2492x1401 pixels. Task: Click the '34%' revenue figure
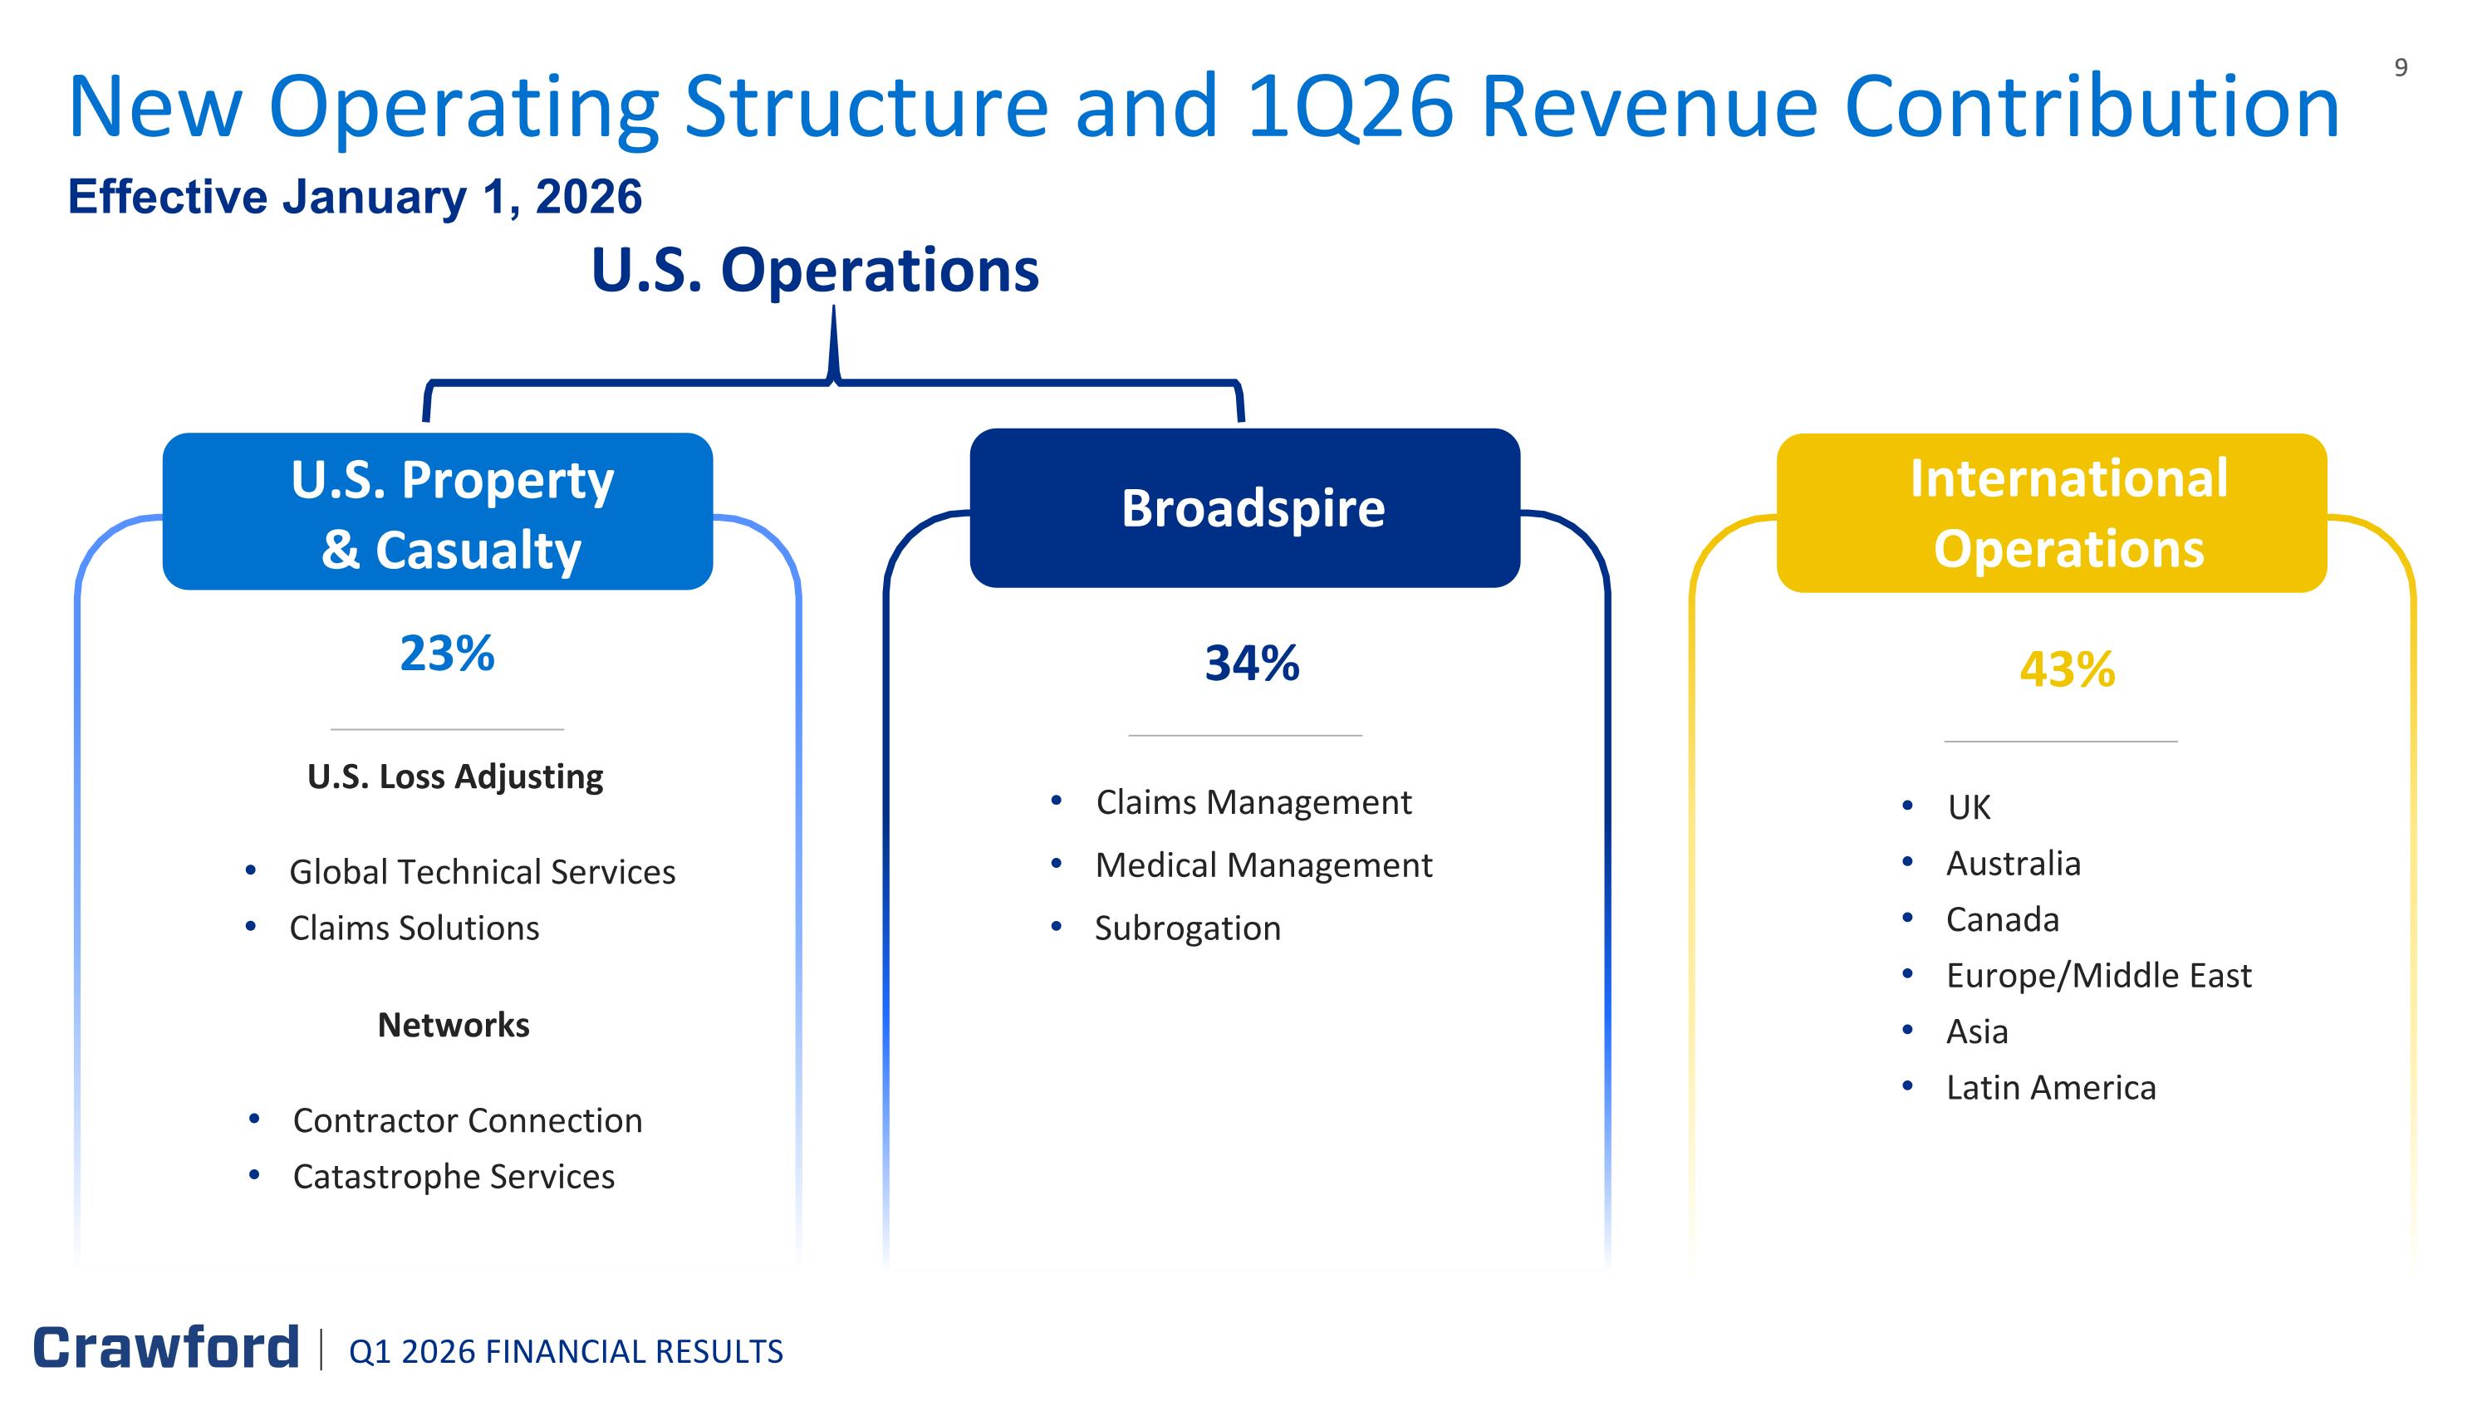click(x=1252, y=664)
